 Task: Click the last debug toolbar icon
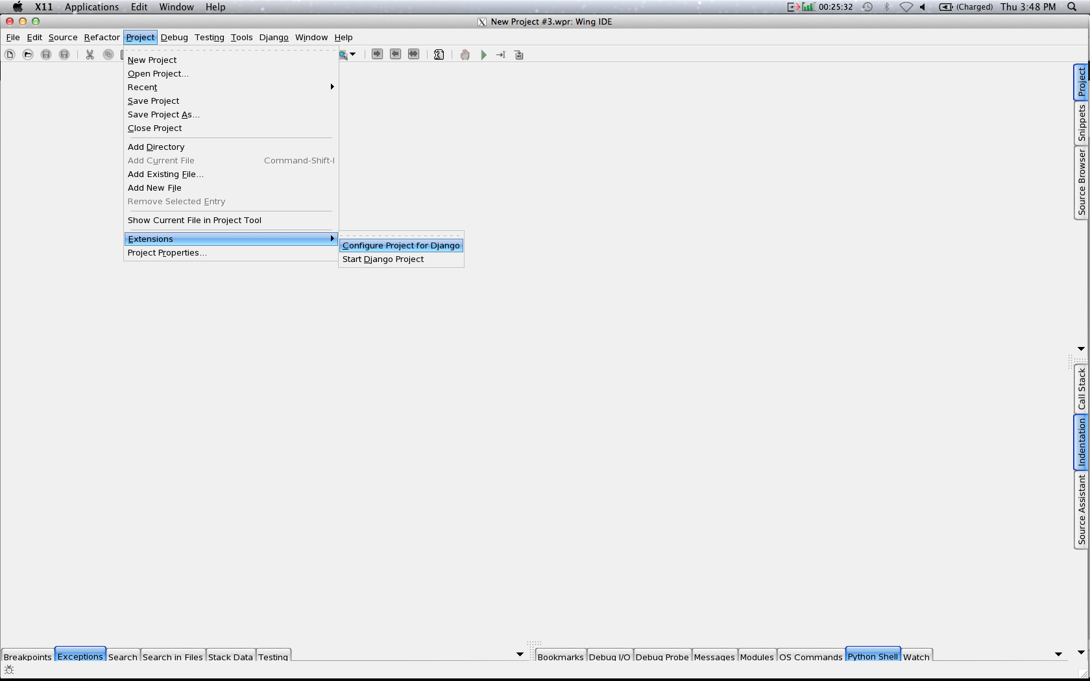tap(519, 54)
